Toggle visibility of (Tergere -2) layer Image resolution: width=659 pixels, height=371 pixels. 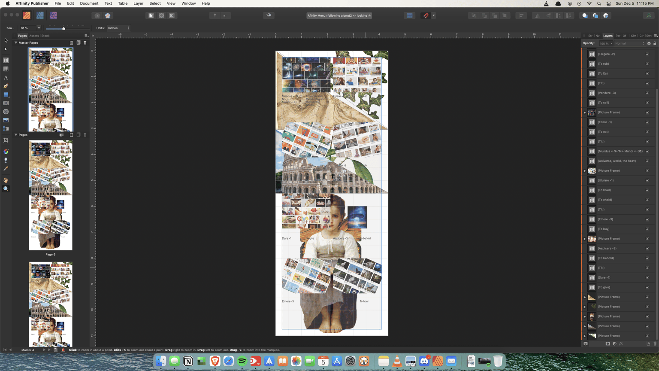pos(647,54)
